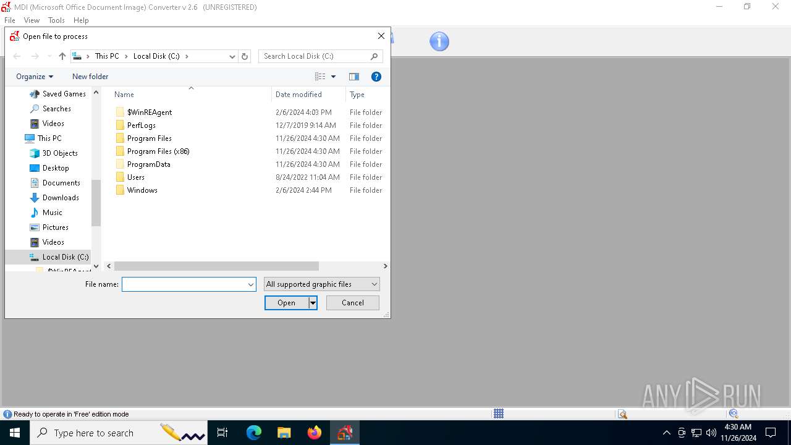Click the view layout icon
This screenshot has width=791, height=445.
pos(320,77)
